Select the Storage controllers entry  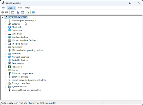[21, 83]
